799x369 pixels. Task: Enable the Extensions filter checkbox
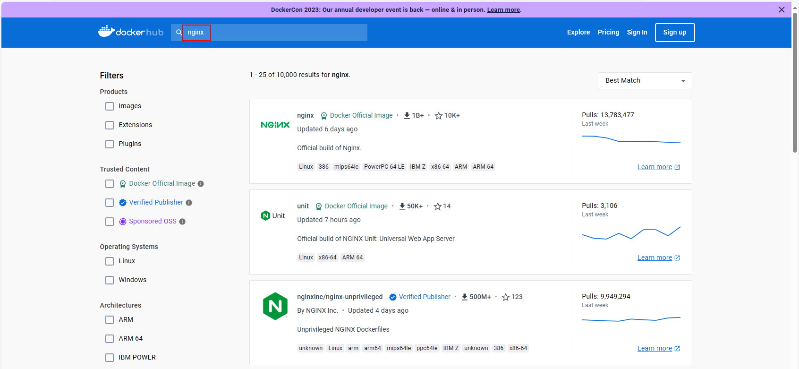coord(110,125)
